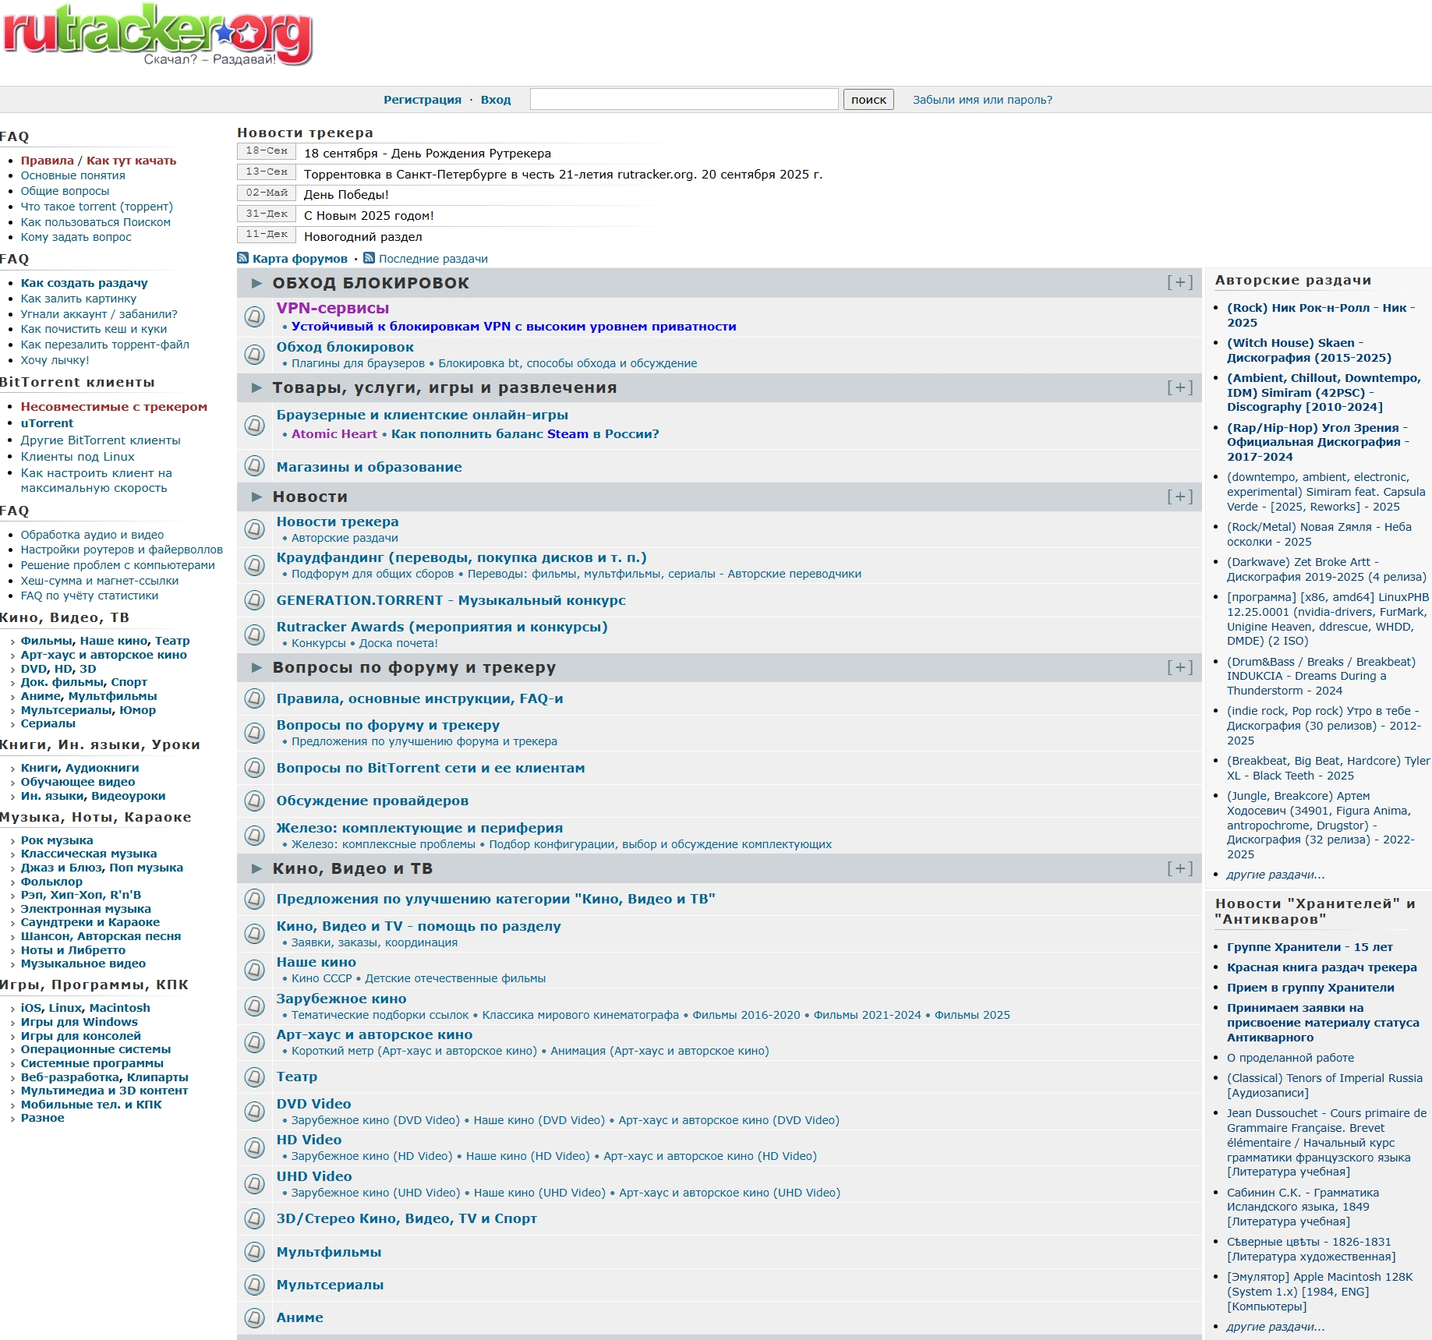This screenshot has height=1340, width=1432.
Task: Toggle [+] on Вопросы по форуму и трекеру header
Action: 1179,667
